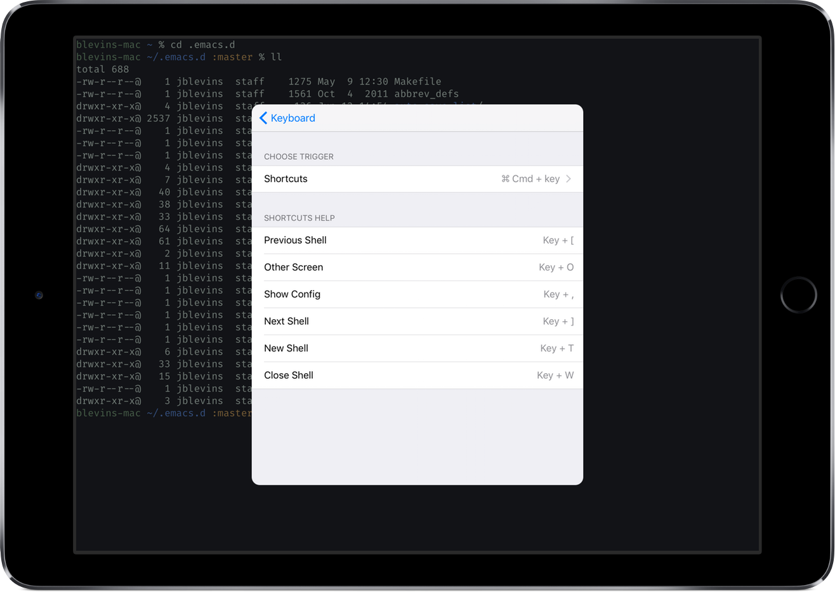This screenshot has height=592, width=835.
Task: Select the Other Screen shortcut row
Action: pos(417,267)
